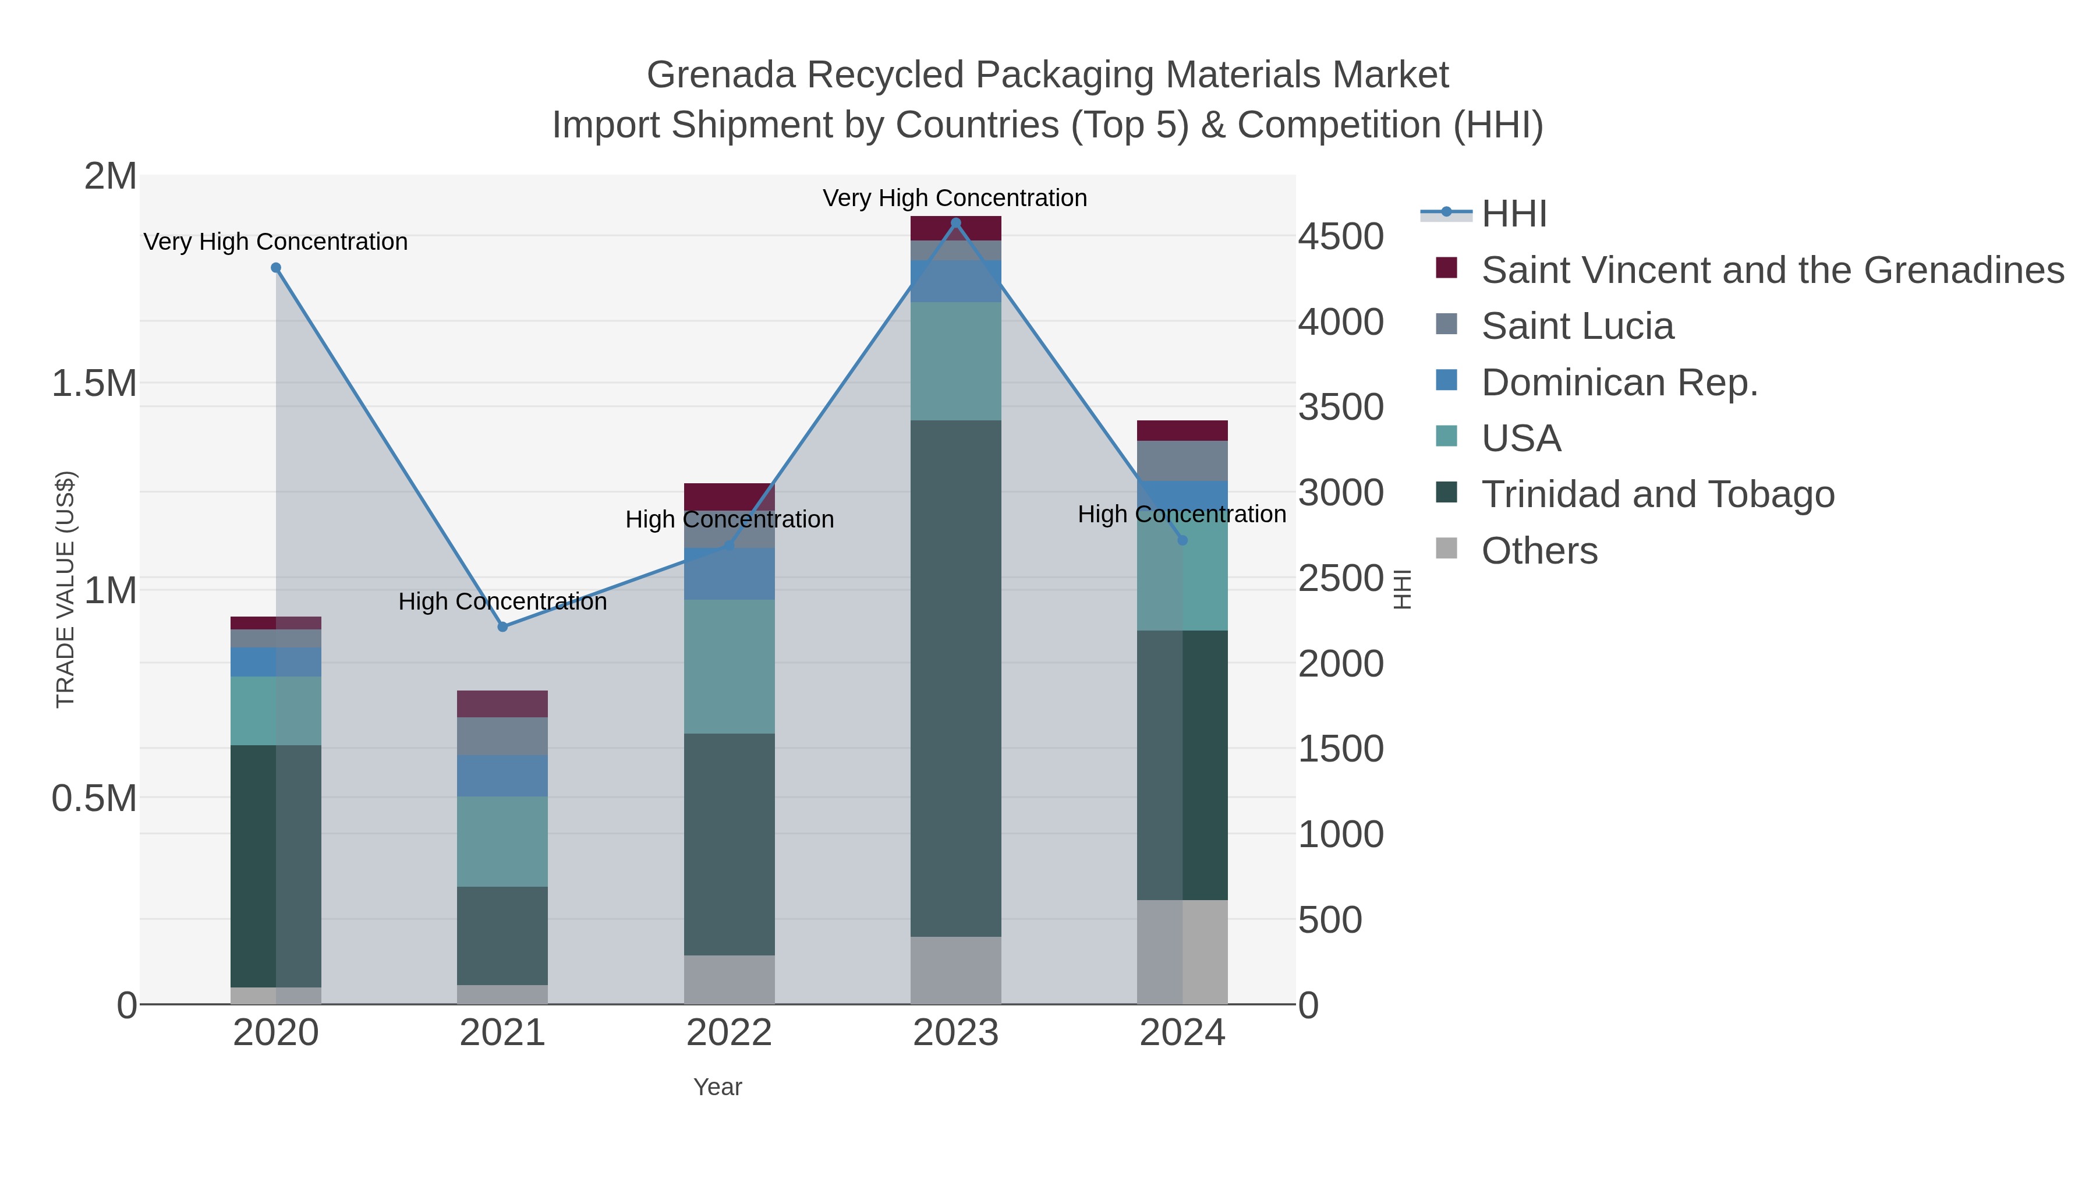Image resolution: width=2096 pixels, height=1179 pixels.
Task: Click the 3000 right-axis tick label
Action: 1341,493
